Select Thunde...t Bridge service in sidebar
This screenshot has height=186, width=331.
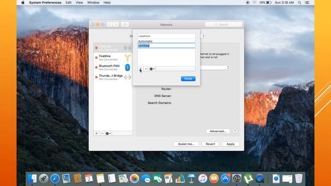click(113, 77)
